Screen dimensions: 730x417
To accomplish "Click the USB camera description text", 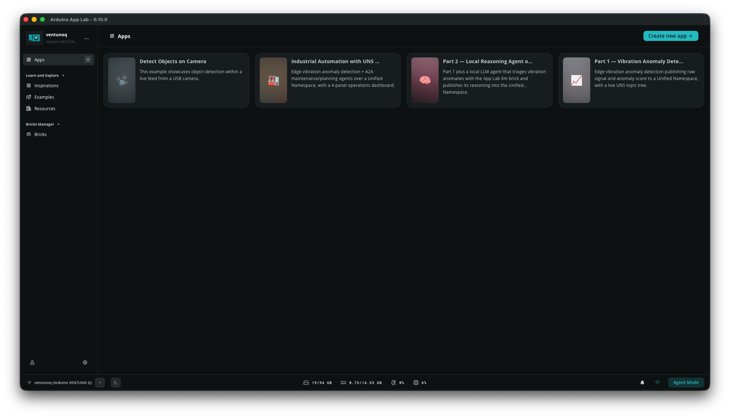I will coord(191,75).
